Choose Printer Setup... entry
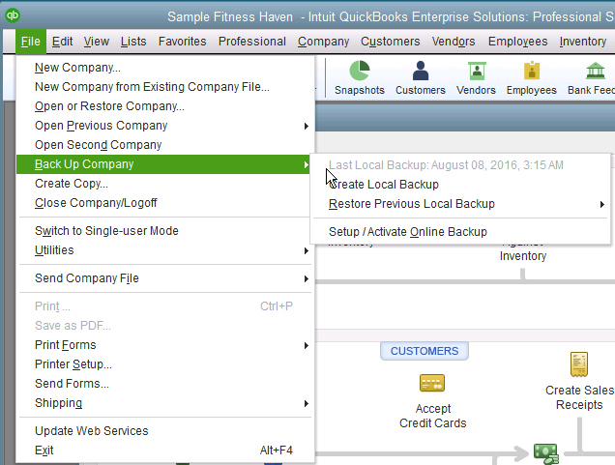This screenshot has height=465, width=615. 164,364
